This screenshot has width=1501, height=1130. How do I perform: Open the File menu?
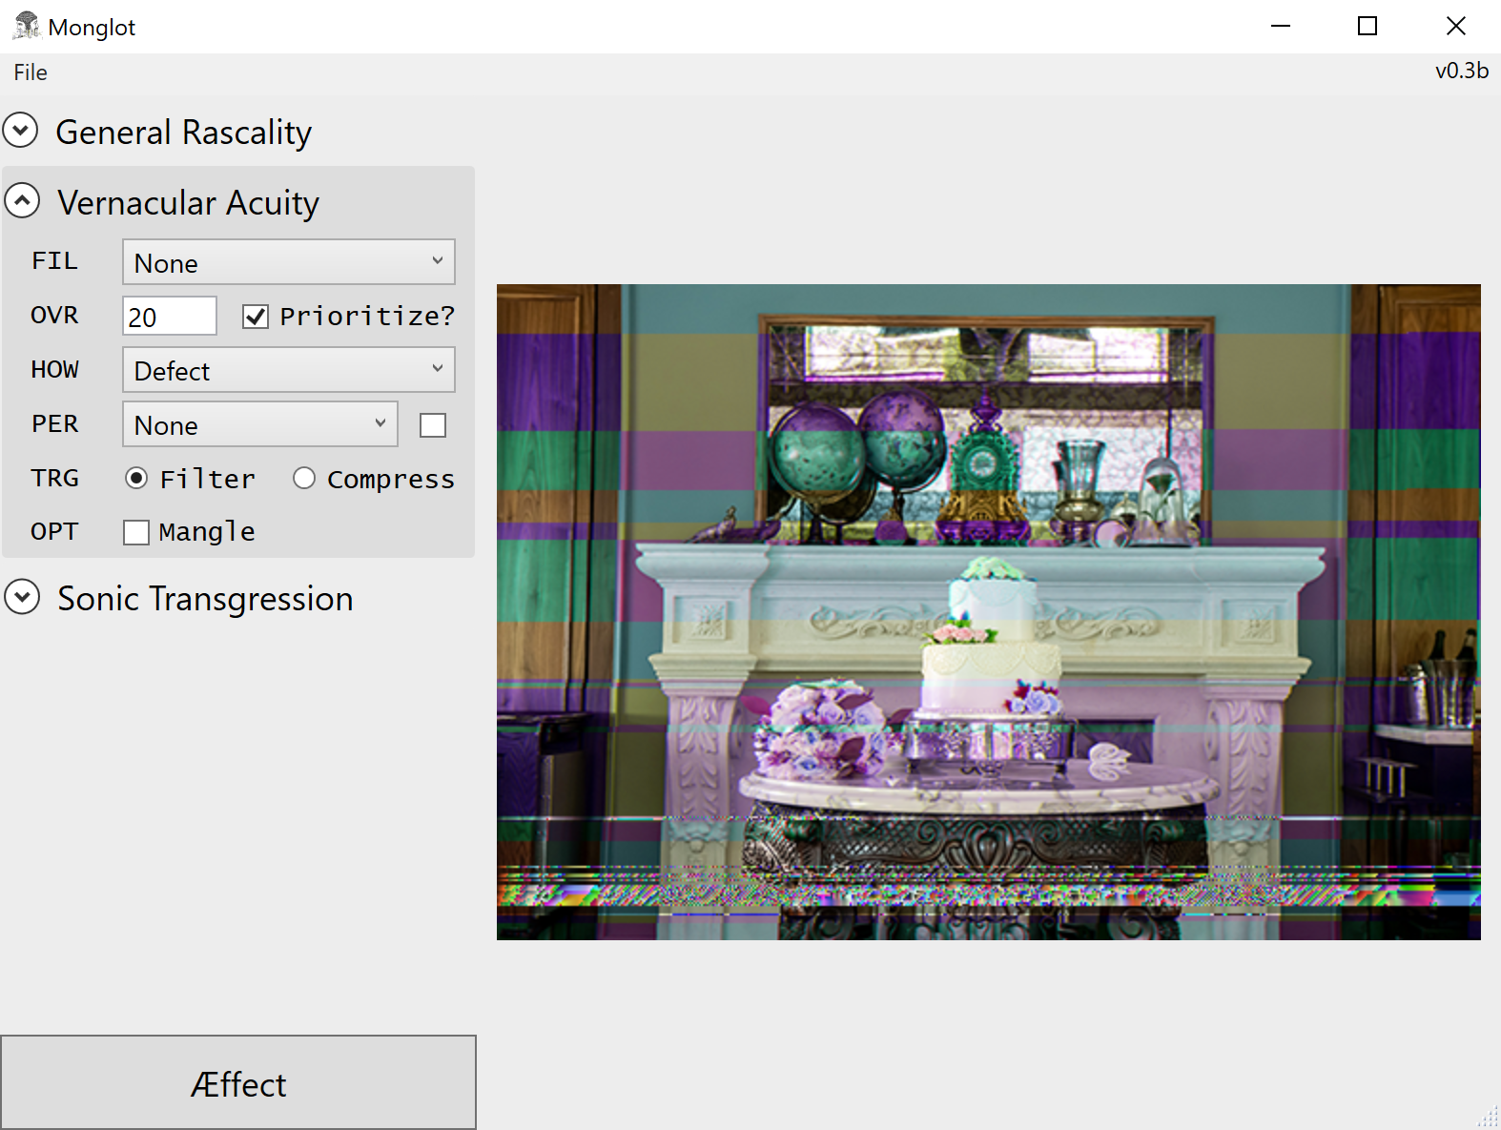31,72
